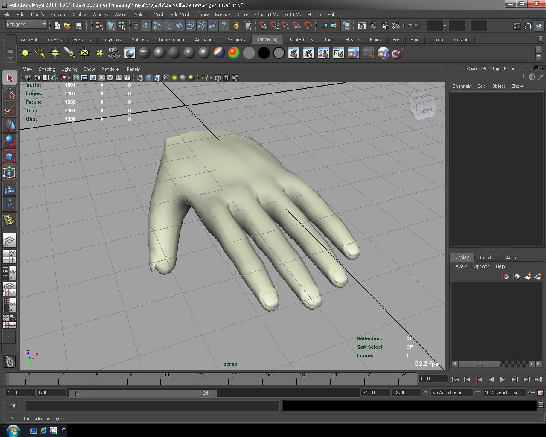Select the Rotate tool in the left toolbox
Image resolution: width=546 pixels, height=437 pixels.
click(9, 141)
